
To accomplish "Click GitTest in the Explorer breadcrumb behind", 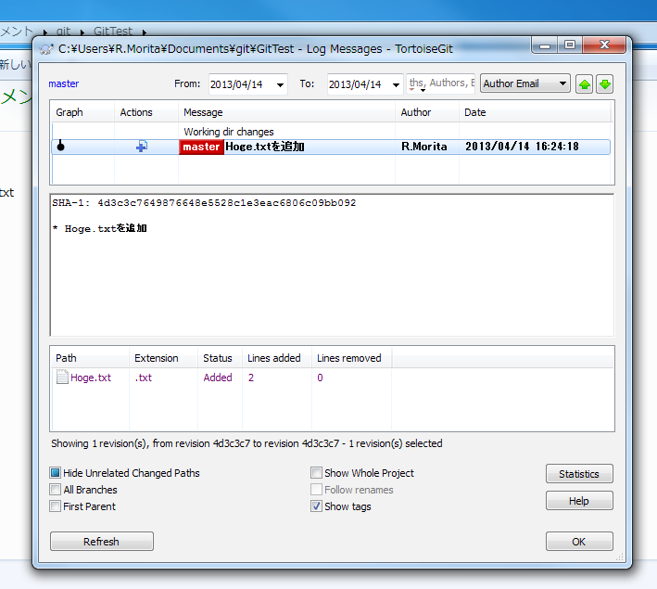I will (113, 31).
